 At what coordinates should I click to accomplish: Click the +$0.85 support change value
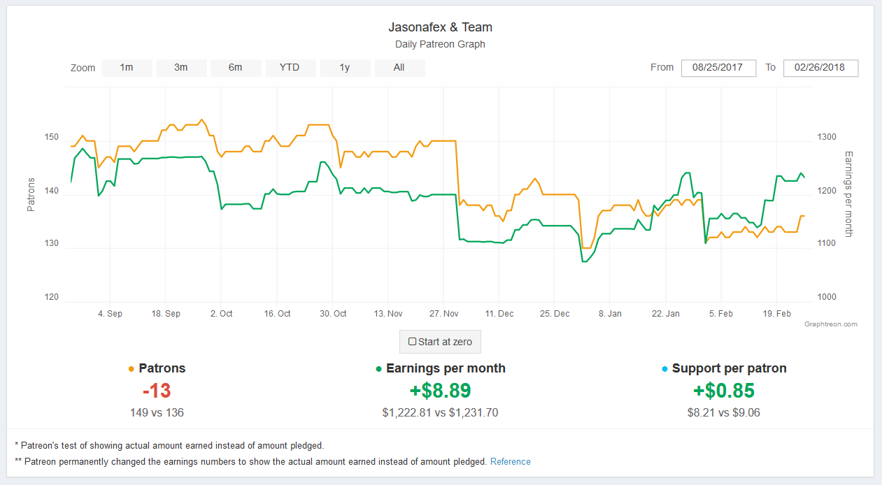(x=724, y=391)
